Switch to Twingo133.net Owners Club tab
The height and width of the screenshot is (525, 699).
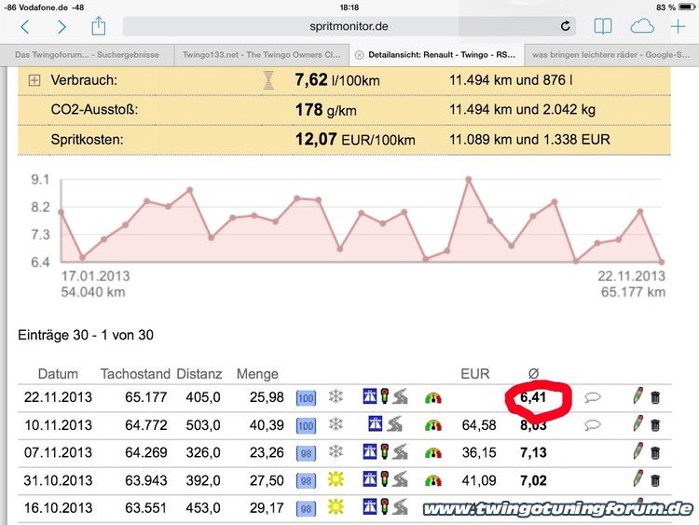click(262, 55)
